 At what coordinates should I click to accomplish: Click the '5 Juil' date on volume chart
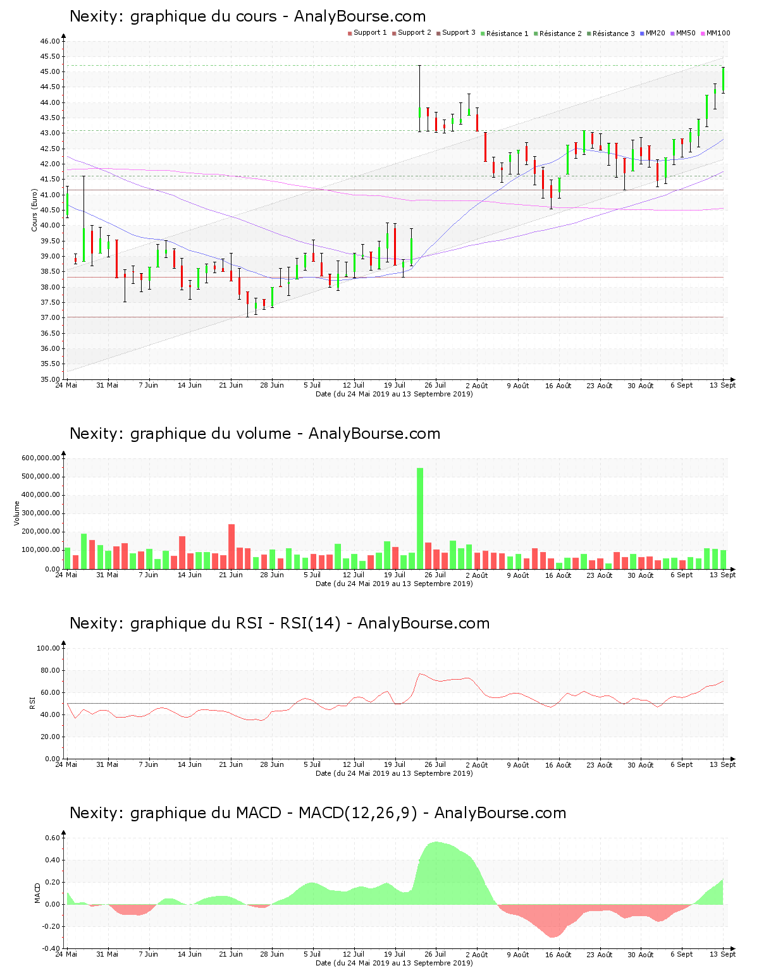point(312,575)
